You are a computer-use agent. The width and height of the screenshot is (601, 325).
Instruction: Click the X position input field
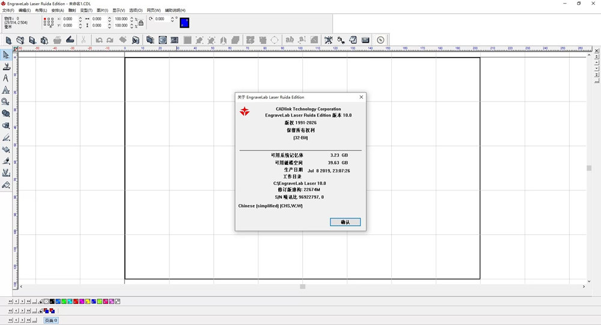pos(70,19)
